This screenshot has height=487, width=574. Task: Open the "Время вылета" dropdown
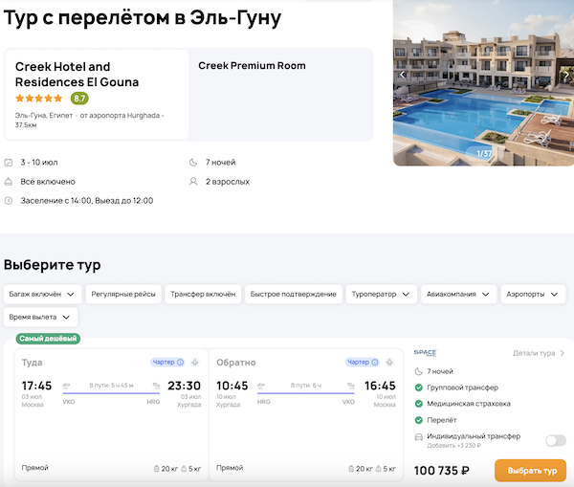pos(40,317)
